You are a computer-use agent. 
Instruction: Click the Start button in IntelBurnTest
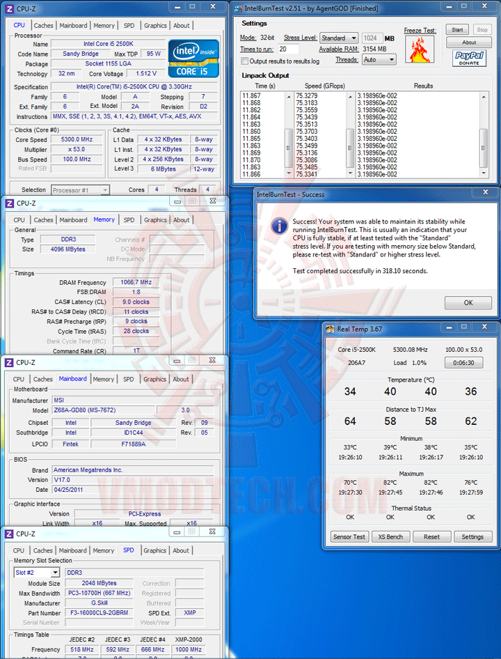pyautogui.click(x=457, y=30)
